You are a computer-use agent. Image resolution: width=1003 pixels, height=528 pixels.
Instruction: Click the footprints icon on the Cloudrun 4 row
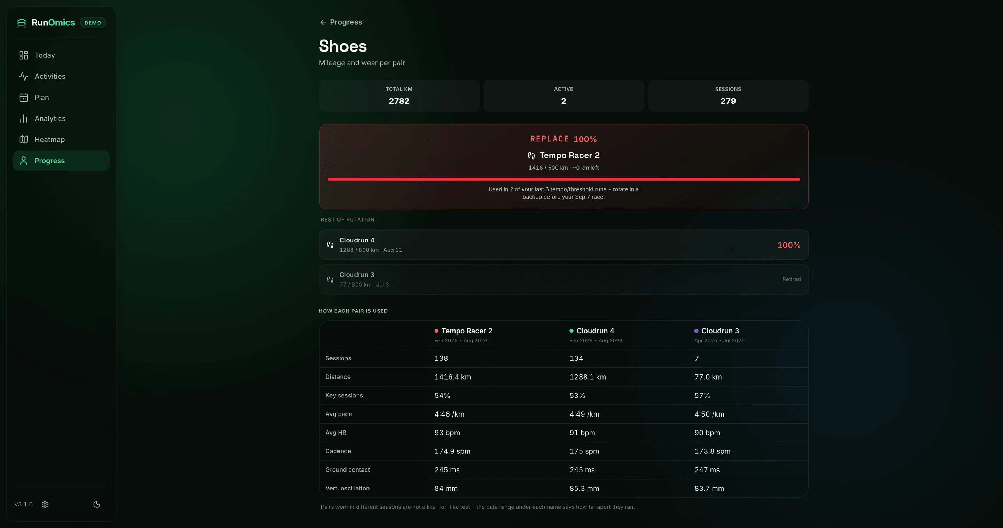[330, 245]
